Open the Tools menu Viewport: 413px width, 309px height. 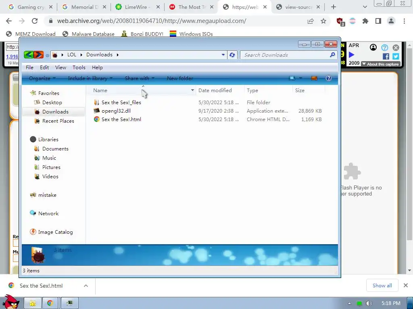click(x=79, y=68)
